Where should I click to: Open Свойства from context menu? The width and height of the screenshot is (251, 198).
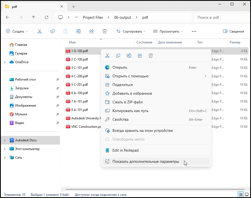point(156,119)
